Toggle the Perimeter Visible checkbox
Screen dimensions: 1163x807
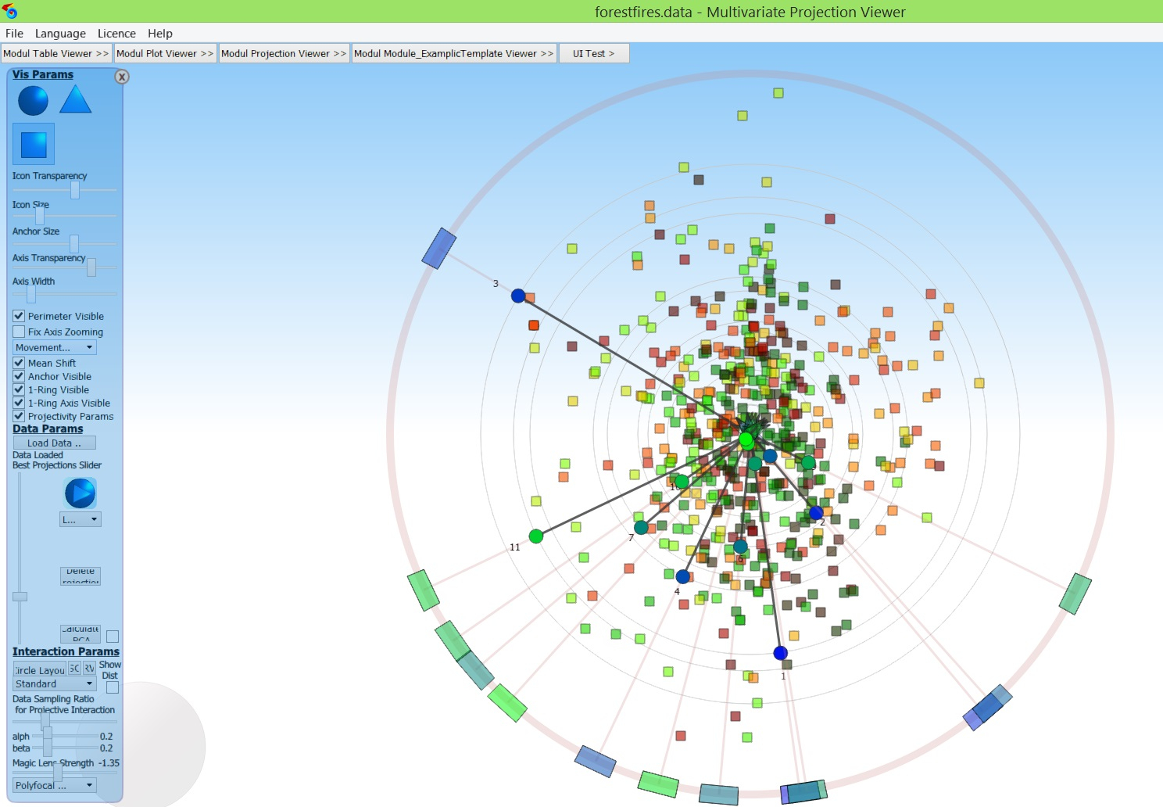tap(19, 316)
